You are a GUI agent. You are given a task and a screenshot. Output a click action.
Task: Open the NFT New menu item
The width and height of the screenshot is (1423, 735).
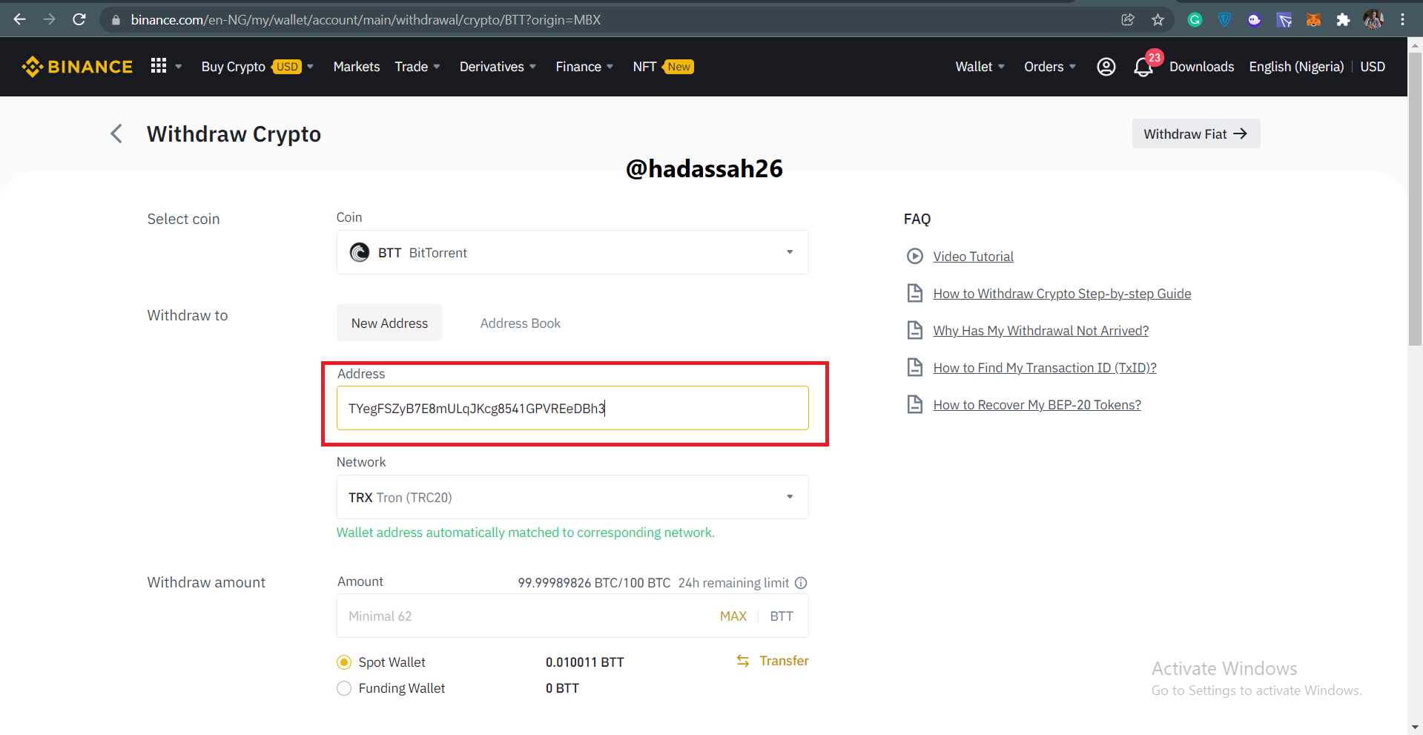pos(663,67)
